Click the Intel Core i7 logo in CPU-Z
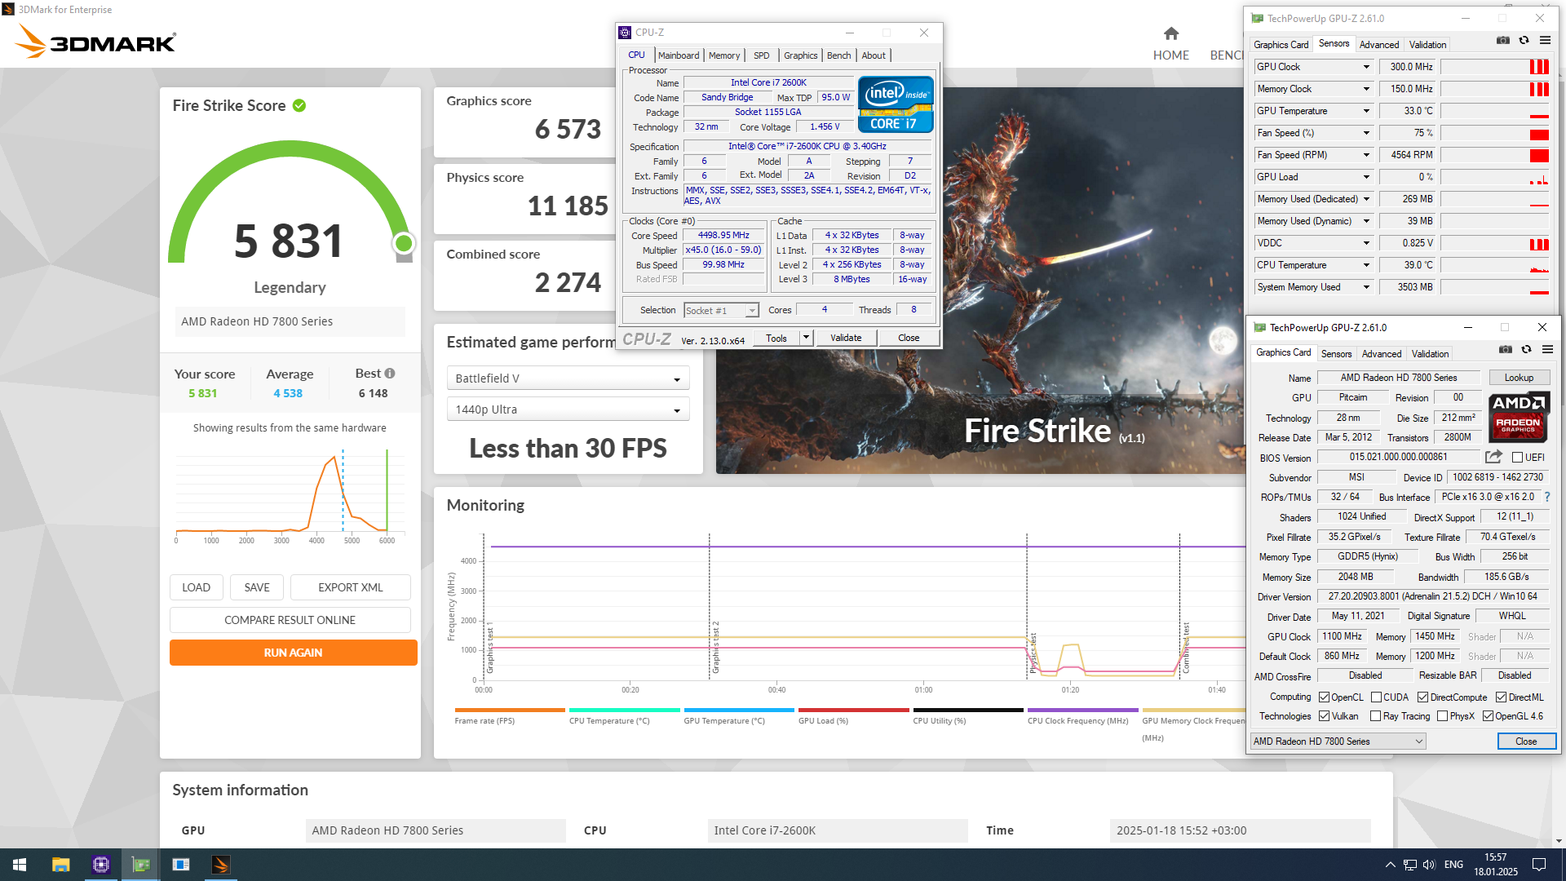This screenshot has height=881, width=1566. 896,104
